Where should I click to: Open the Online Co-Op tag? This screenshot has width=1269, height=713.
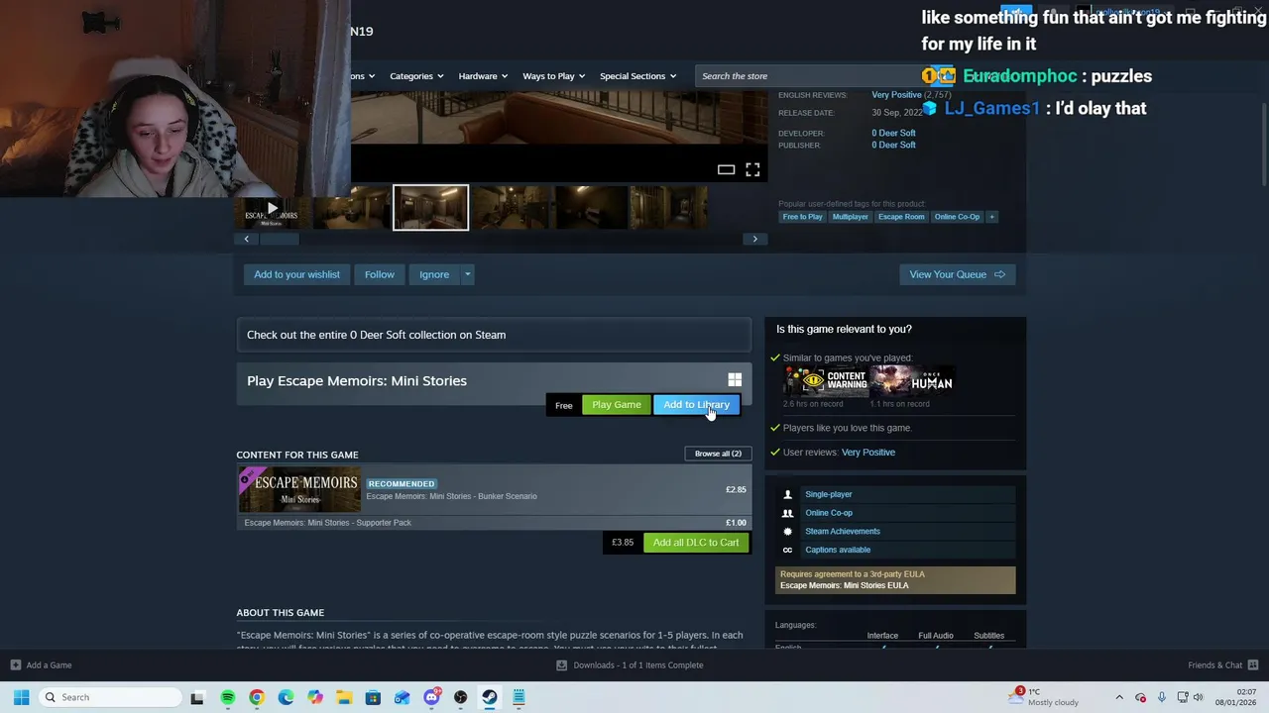click(x=957, y=217)
